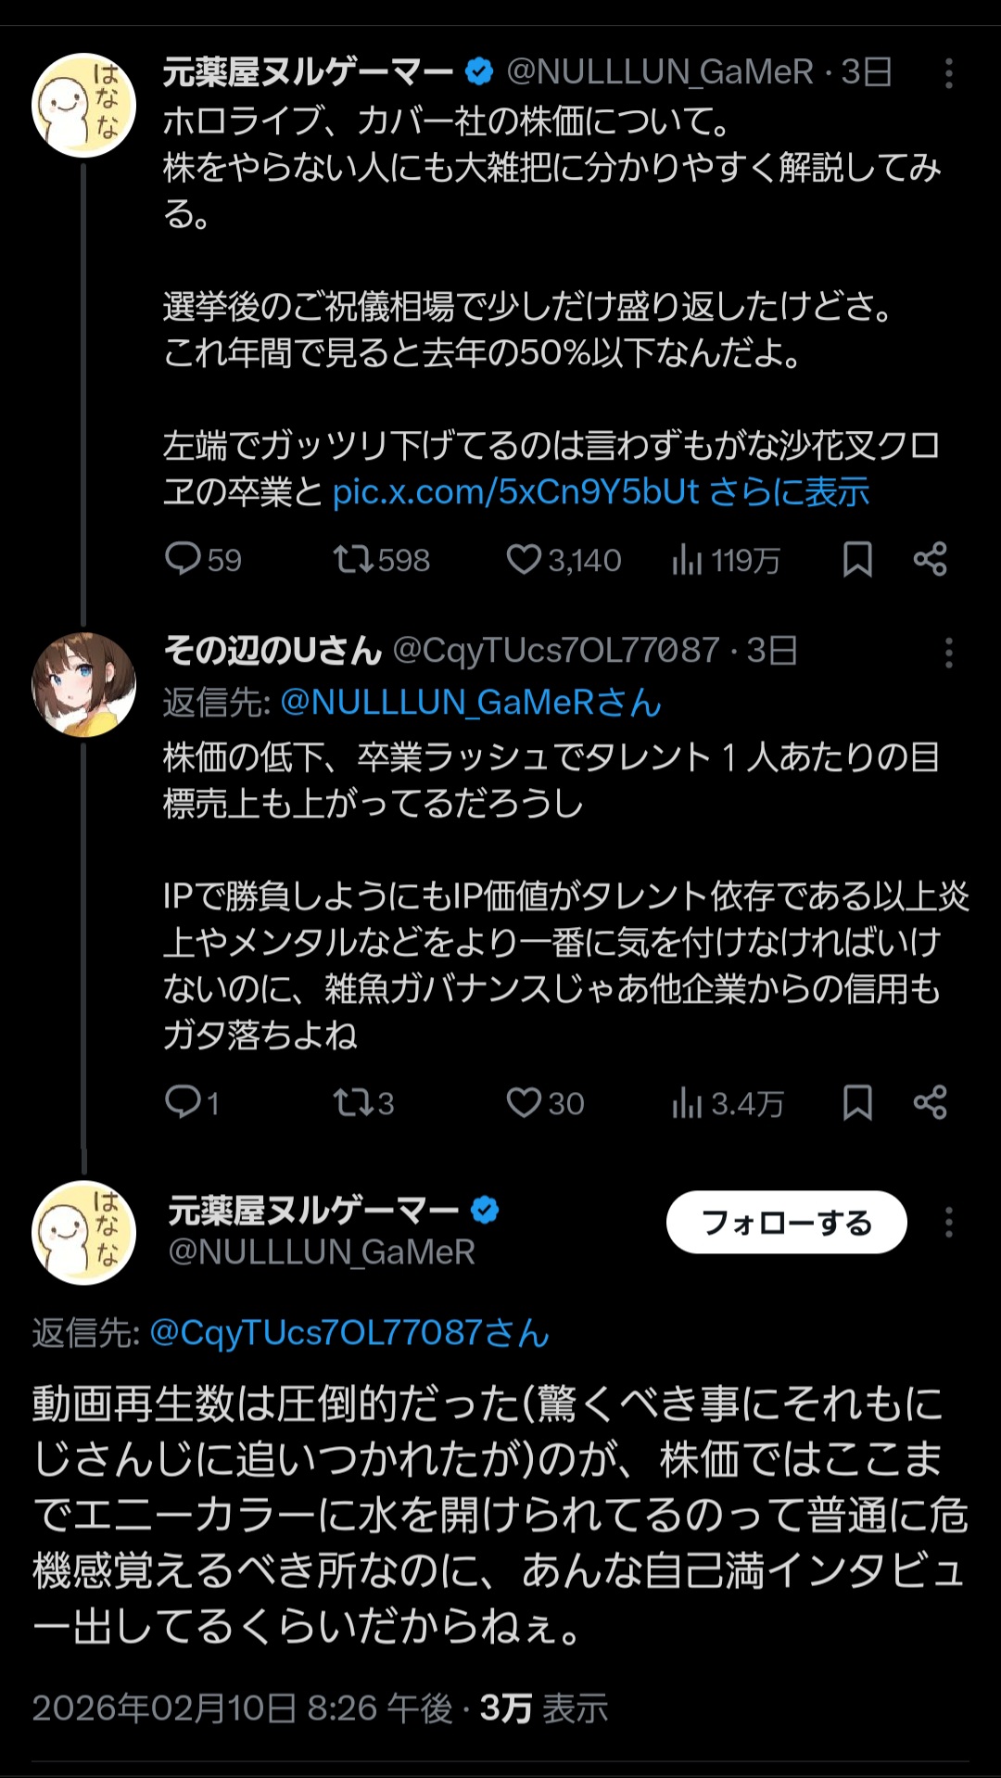Open the pic.x.com/5xCn9Y5bUt link
1001x1778 pixels.
[515, 492]
